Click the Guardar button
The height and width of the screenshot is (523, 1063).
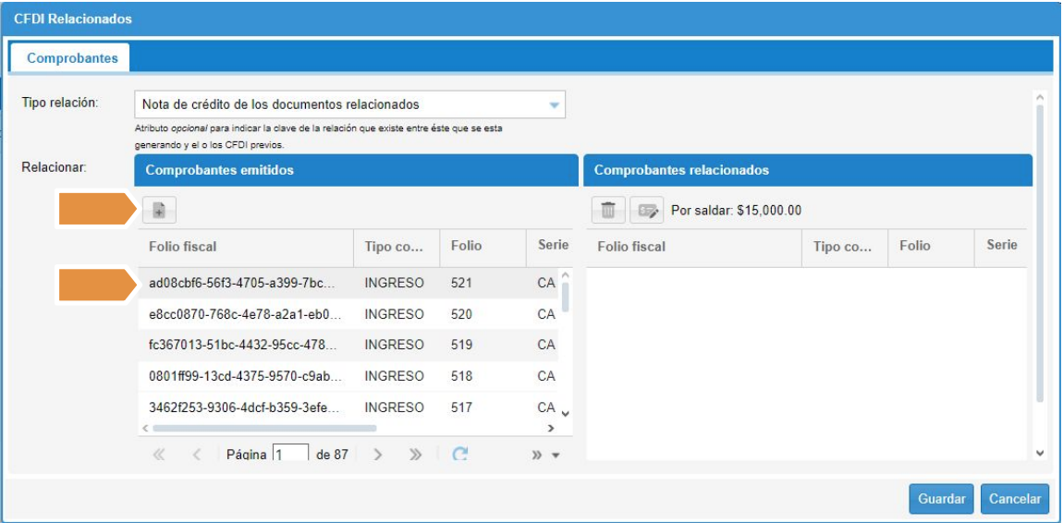click(941, 499)
